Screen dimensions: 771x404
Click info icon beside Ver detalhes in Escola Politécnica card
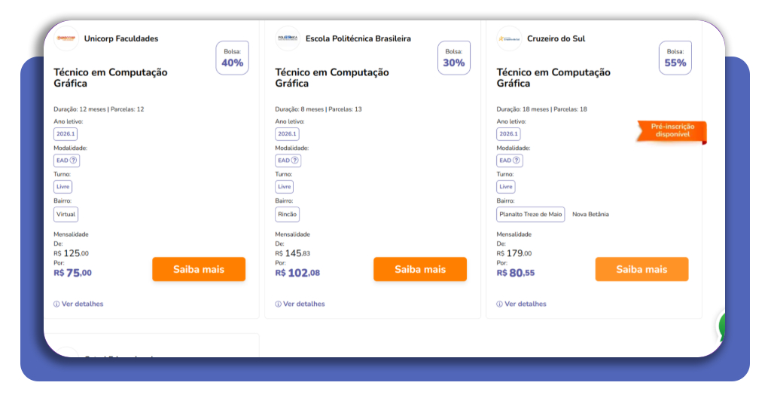point(279,304)
